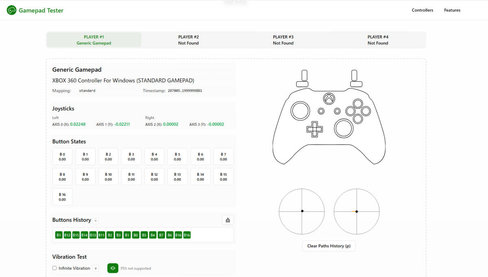Switch to the Player #4 tab
The width and height of the screenshot is (488, 277).
click(x=378, y=40)
